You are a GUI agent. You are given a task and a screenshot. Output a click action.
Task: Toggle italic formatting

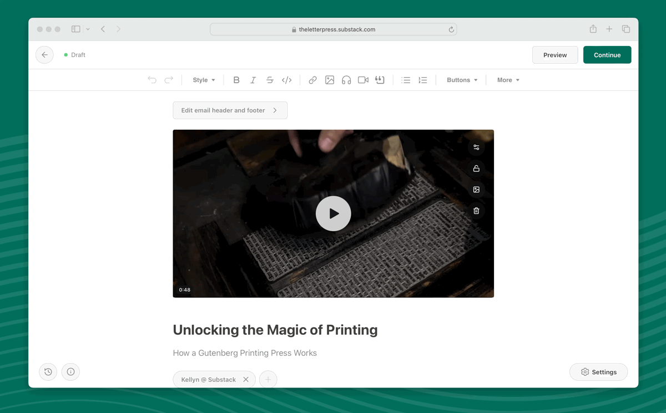tap(253, 80)
